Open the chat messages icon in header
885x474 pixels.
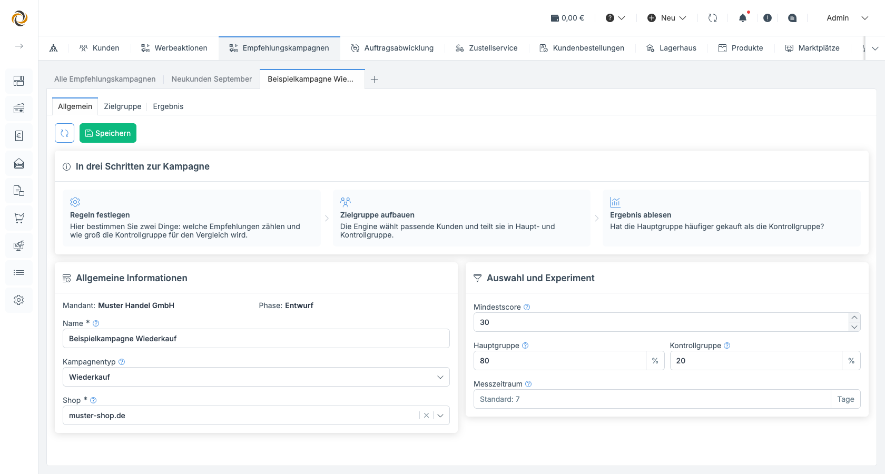792,18
